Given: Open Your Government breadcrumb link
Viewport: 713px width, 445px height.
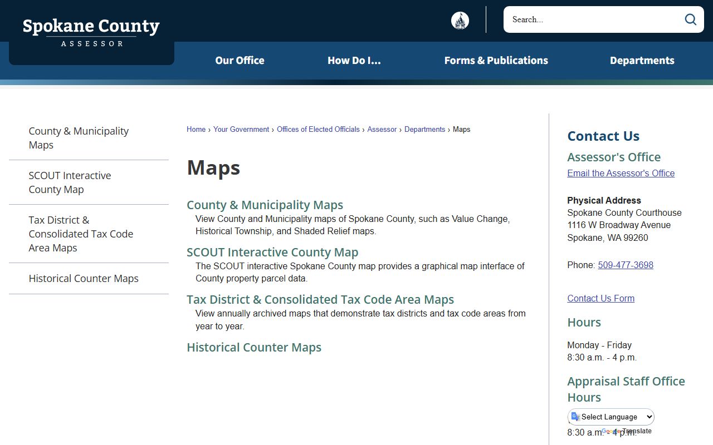Looking at the screenshot, I should click(241, 129).
